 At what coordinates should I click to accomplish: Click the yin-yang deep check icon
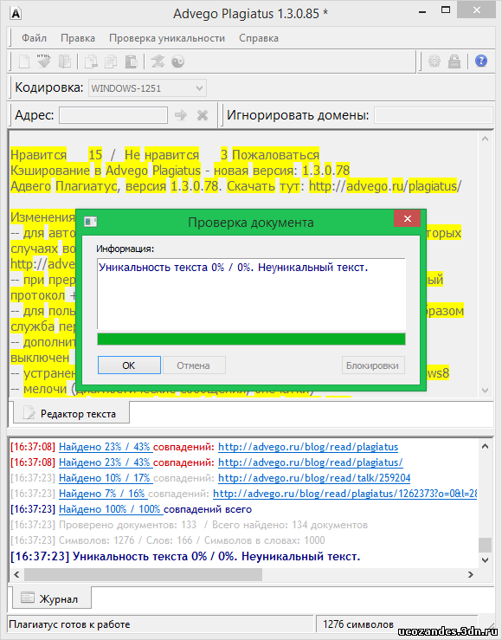coord(177,61)
